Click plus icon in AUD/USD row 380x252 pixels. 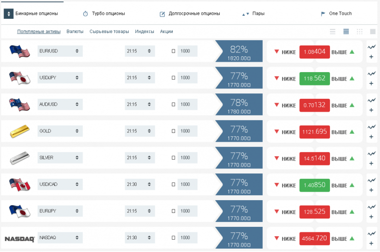pyautogui.click(x=371, y=110)
